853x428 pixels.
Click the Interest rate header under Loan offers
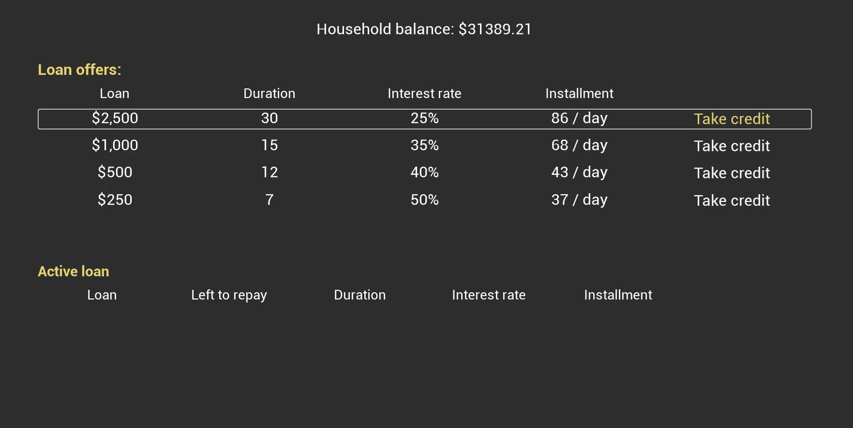pos(424,94)
